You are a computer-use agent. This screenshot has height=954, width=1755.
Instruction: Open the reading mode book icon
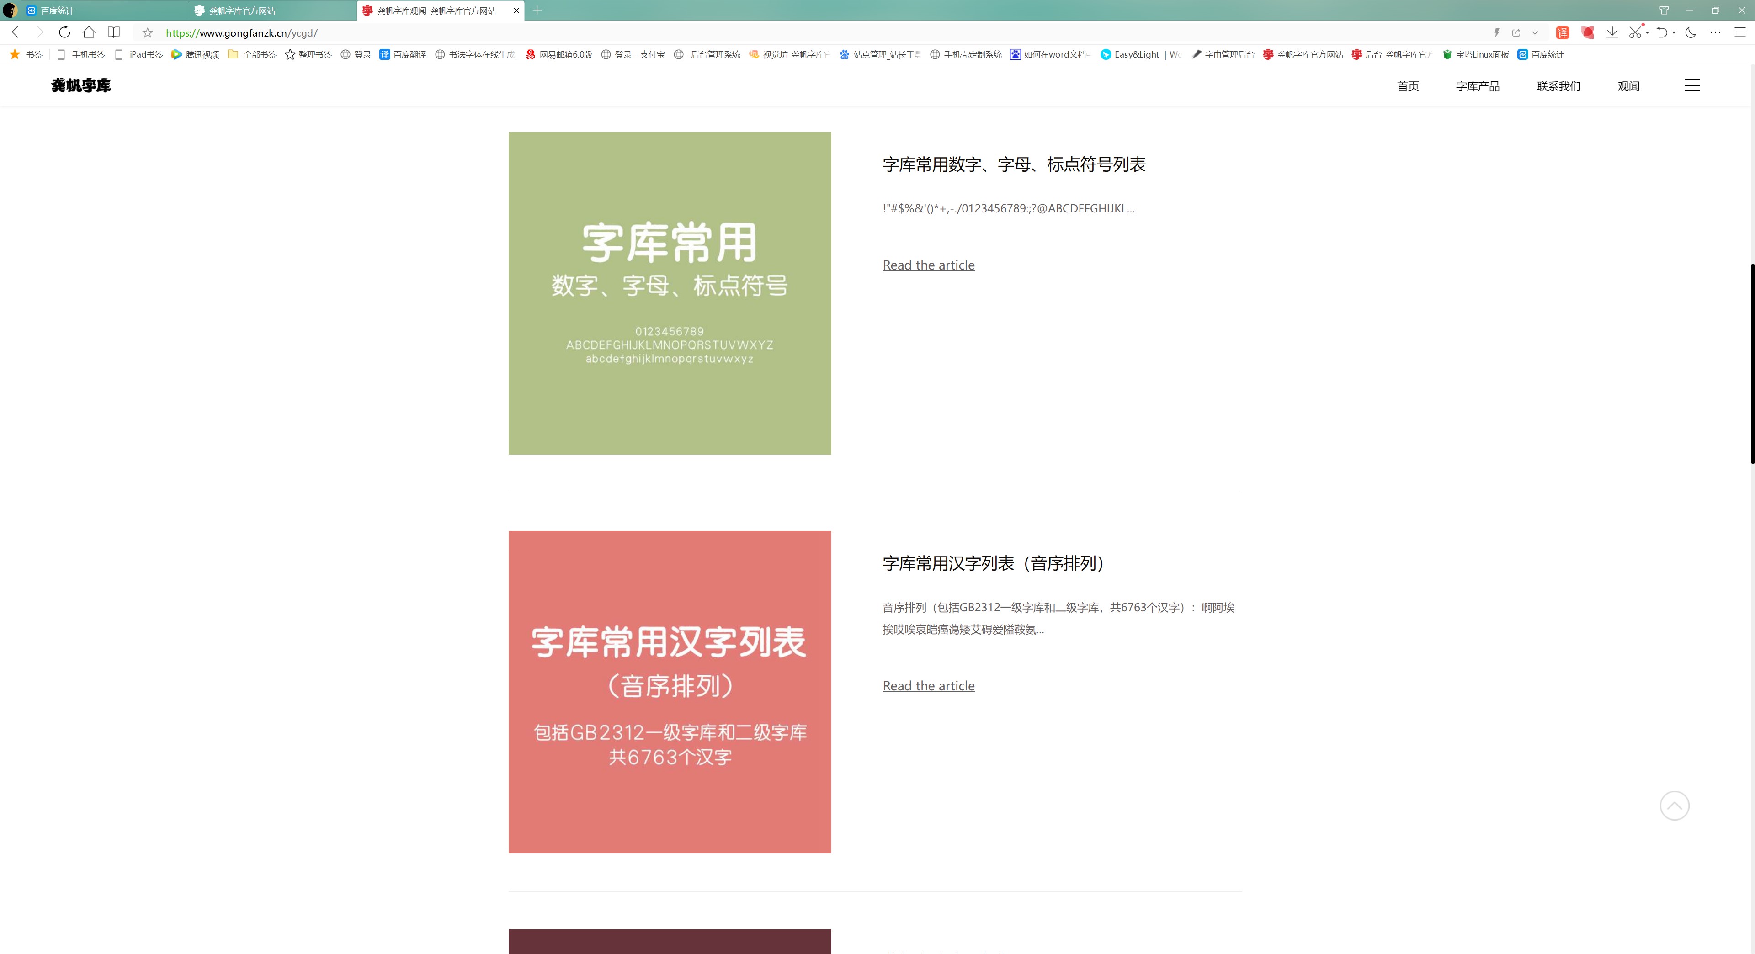tap(114, 32)
